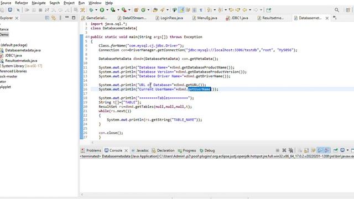Show hidden editor tabs list chevron
Viewport: 354px width, 199px height.
click(x=335, y=18)
